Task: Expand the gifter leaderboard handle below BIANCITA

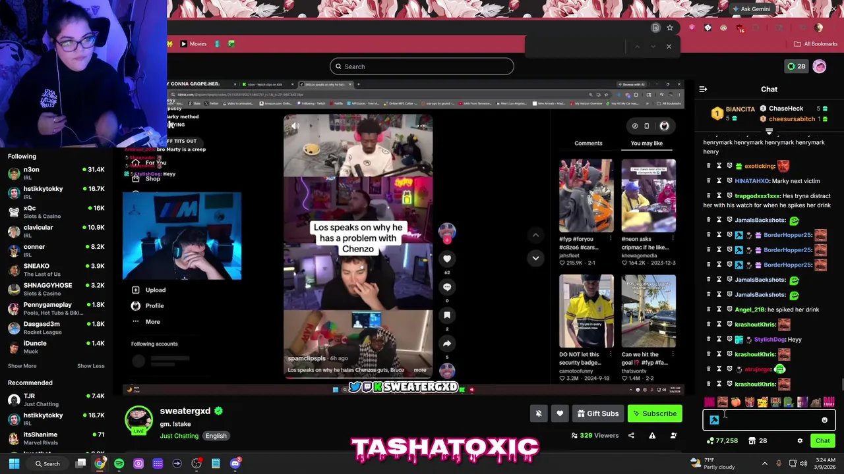Action: pyautogui.click(x=769, y=132)
